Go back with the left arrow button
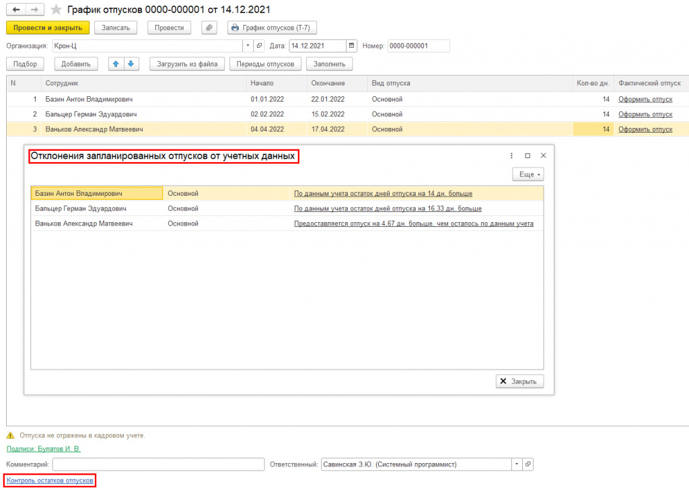 pos(16,9)
